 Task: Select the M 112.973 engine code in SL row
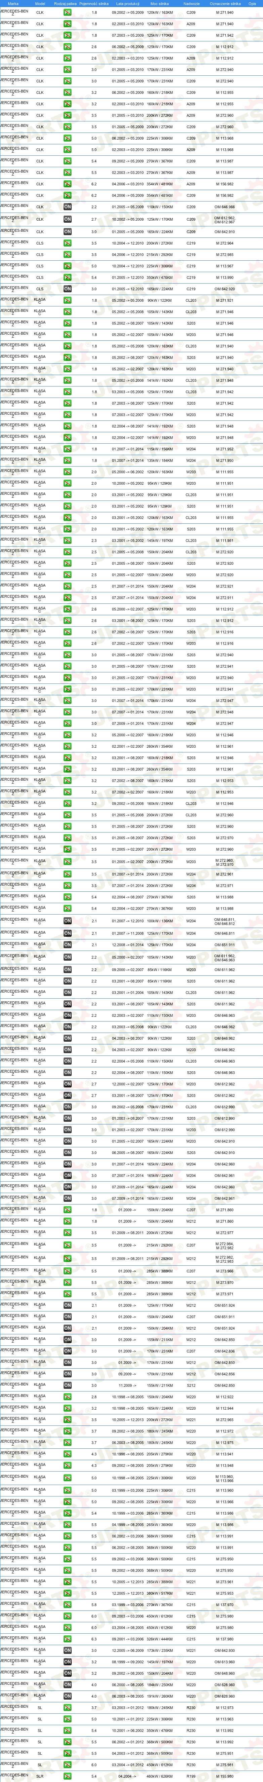tap(225, 1707)
